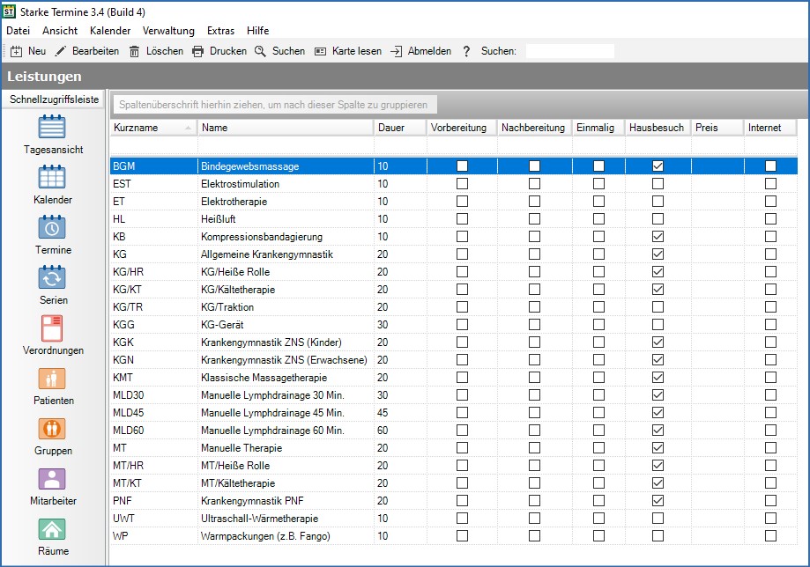Open Gruppen from the sidebar
810x567 pixels.
pyautogui.click(x=53, y=429)
